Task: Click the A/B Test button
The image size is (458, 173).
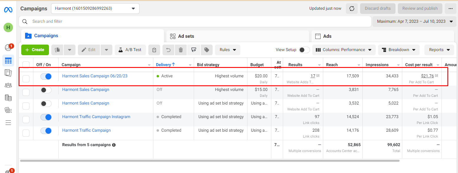Action: tap(130, 50)
